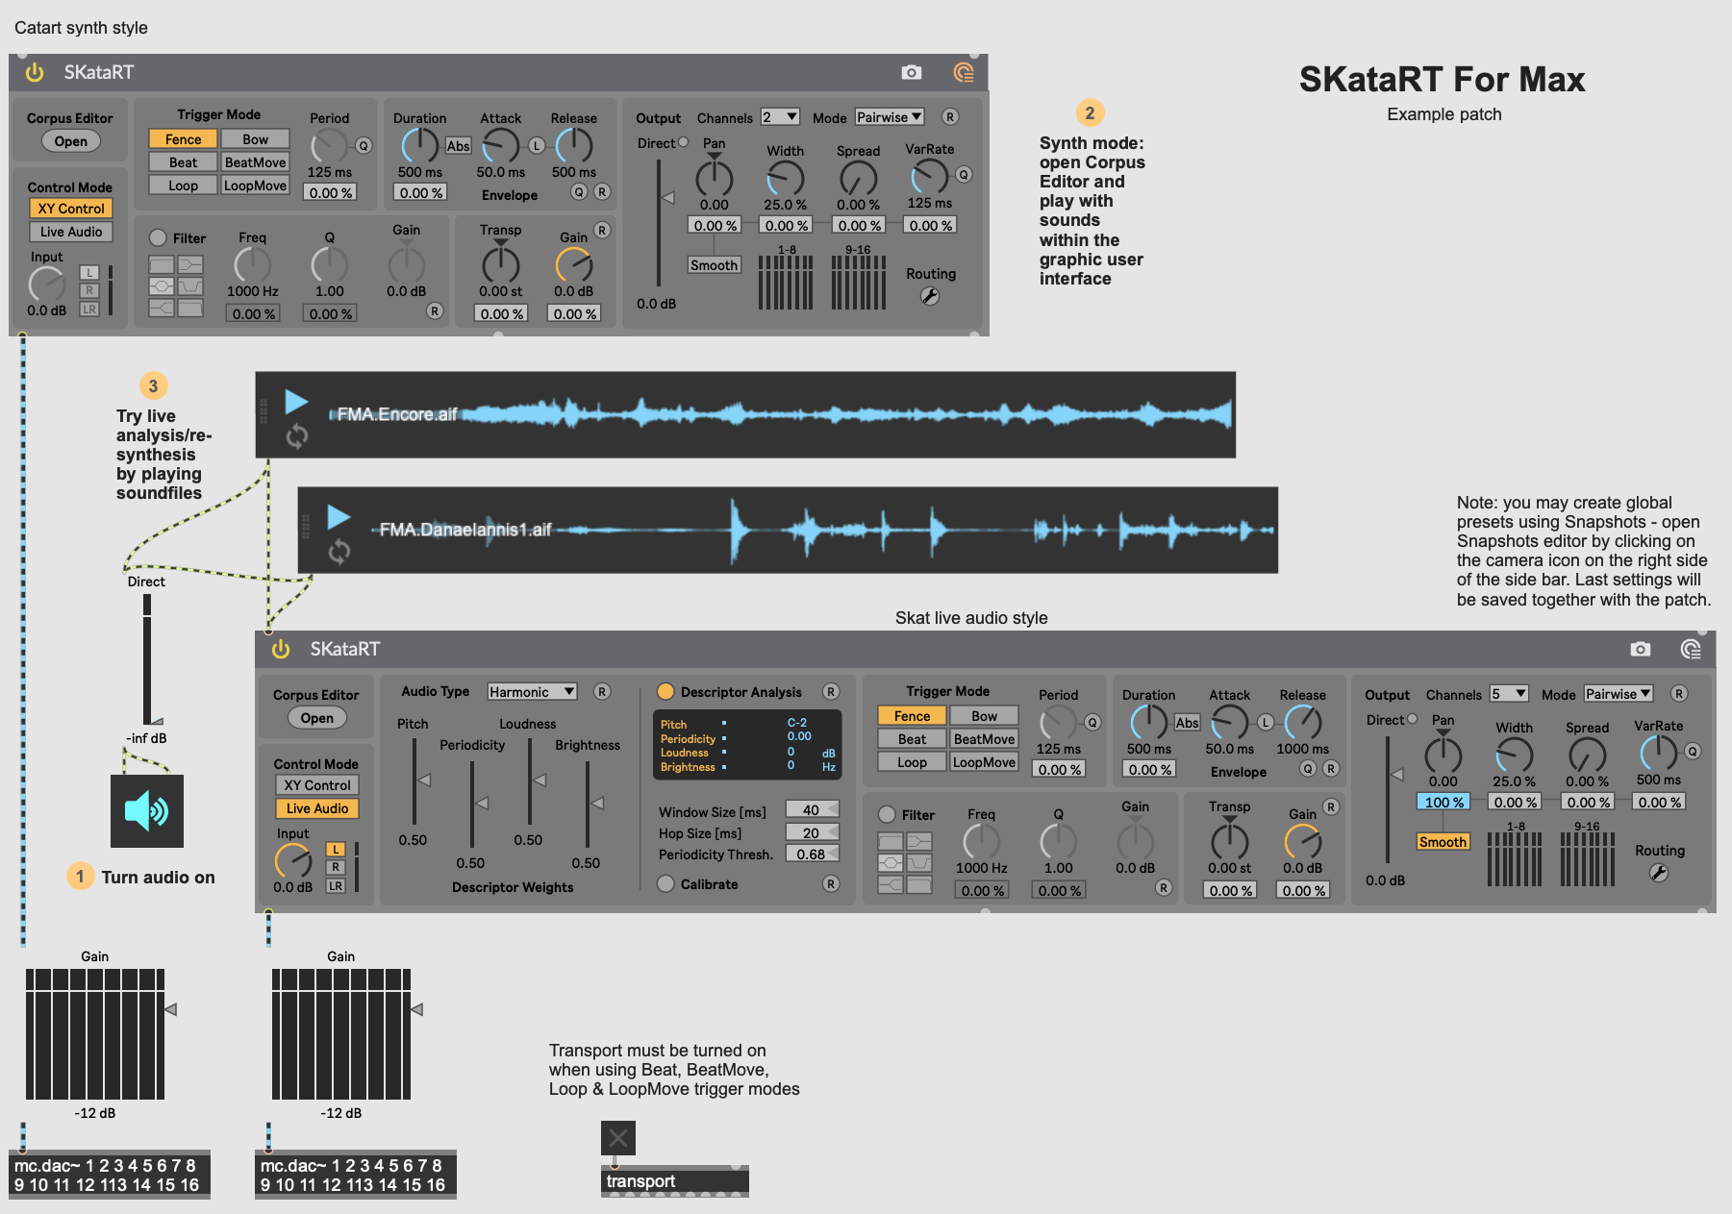The width and height of the screenshot is (1732, 1214).
Task: Reset Audio Type with R in bottom SKataRT
Action: pyautogui.click(x=602, y=691)
